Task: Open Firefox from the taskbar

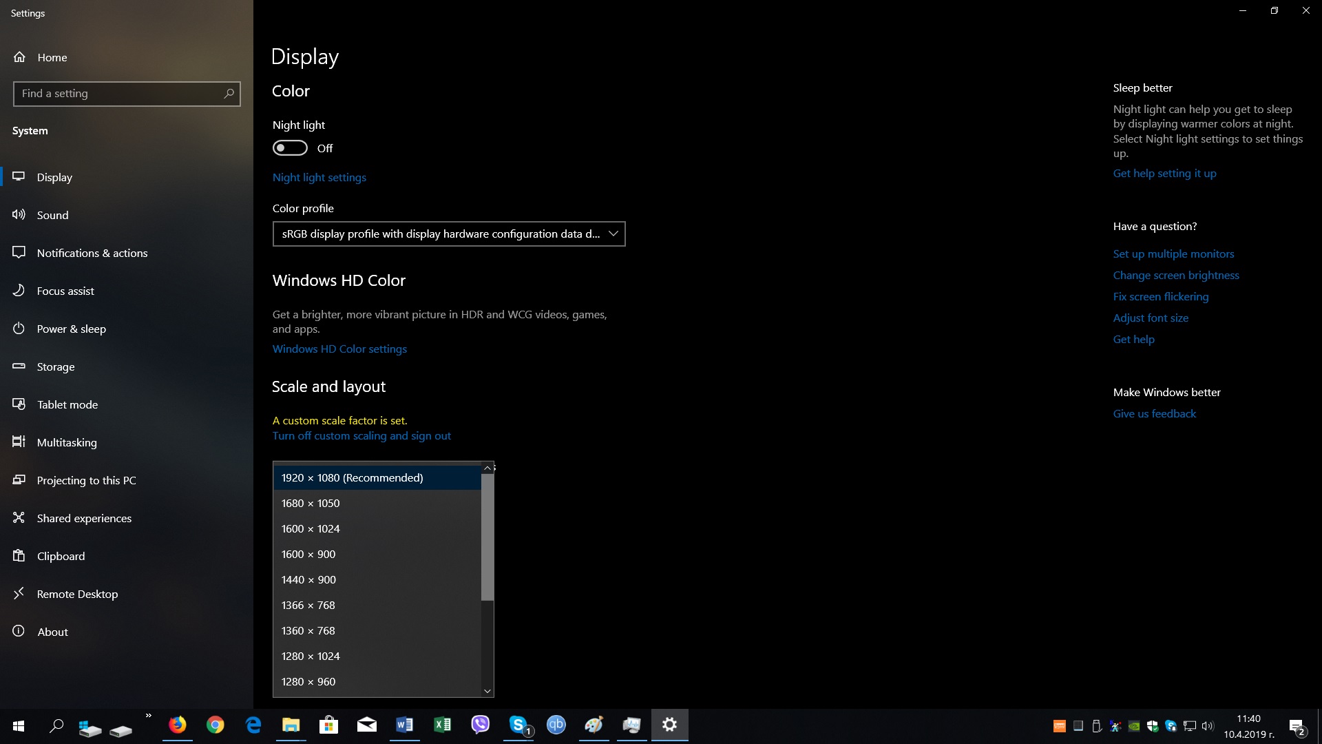Action: point(178,725)
